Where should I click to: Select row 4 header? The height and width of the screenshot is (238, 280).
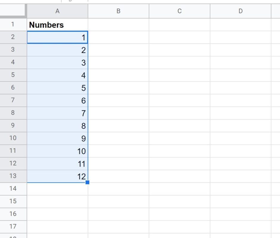[x=13, y=63]
